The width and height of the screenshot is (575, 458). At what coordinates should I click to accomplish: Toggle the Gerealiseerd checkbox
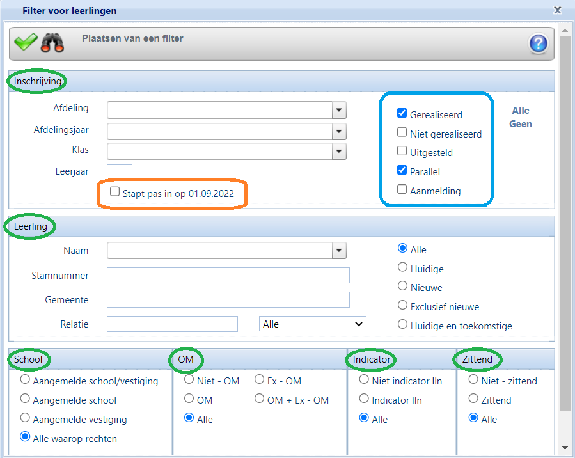coord(402,113)
